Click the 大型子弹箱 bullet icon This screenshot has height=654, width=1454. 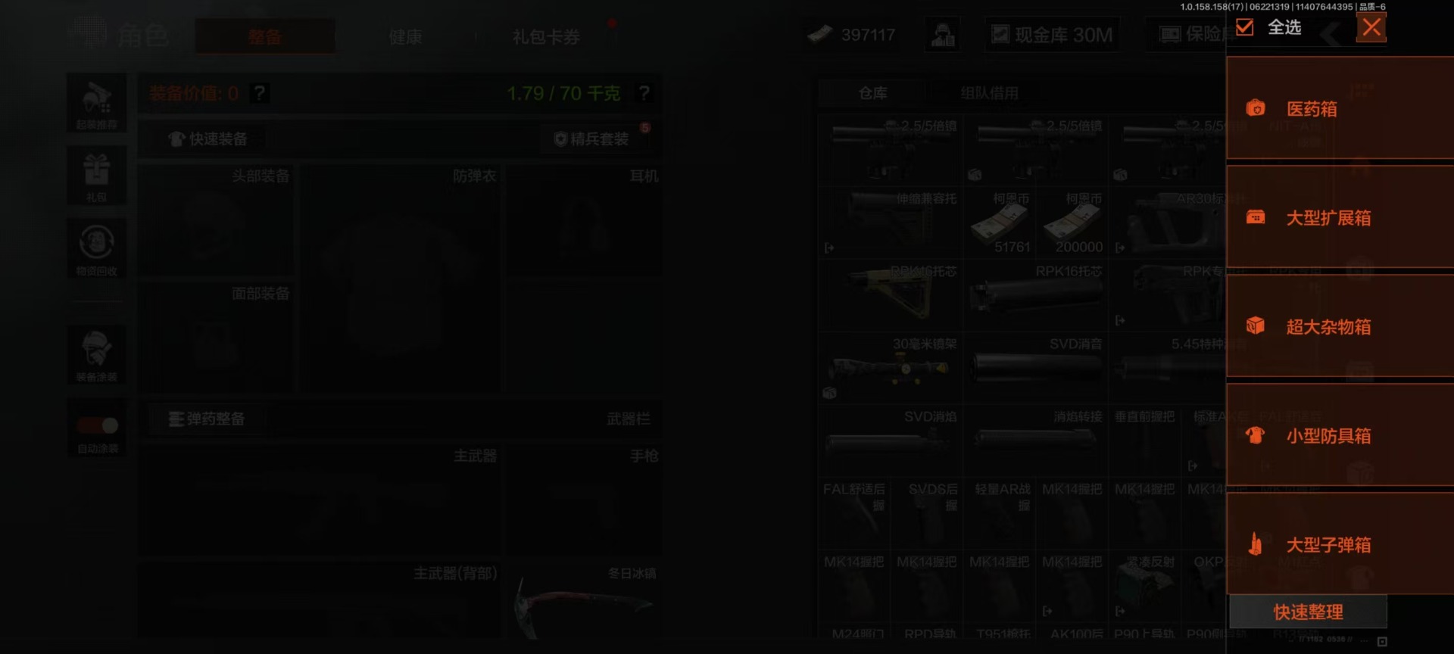point(1256,544)
